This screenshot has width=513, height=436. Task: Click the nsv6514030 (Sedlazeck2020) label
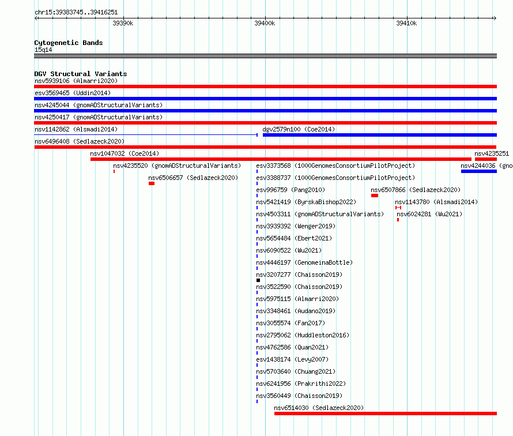(x=319, y=408)
